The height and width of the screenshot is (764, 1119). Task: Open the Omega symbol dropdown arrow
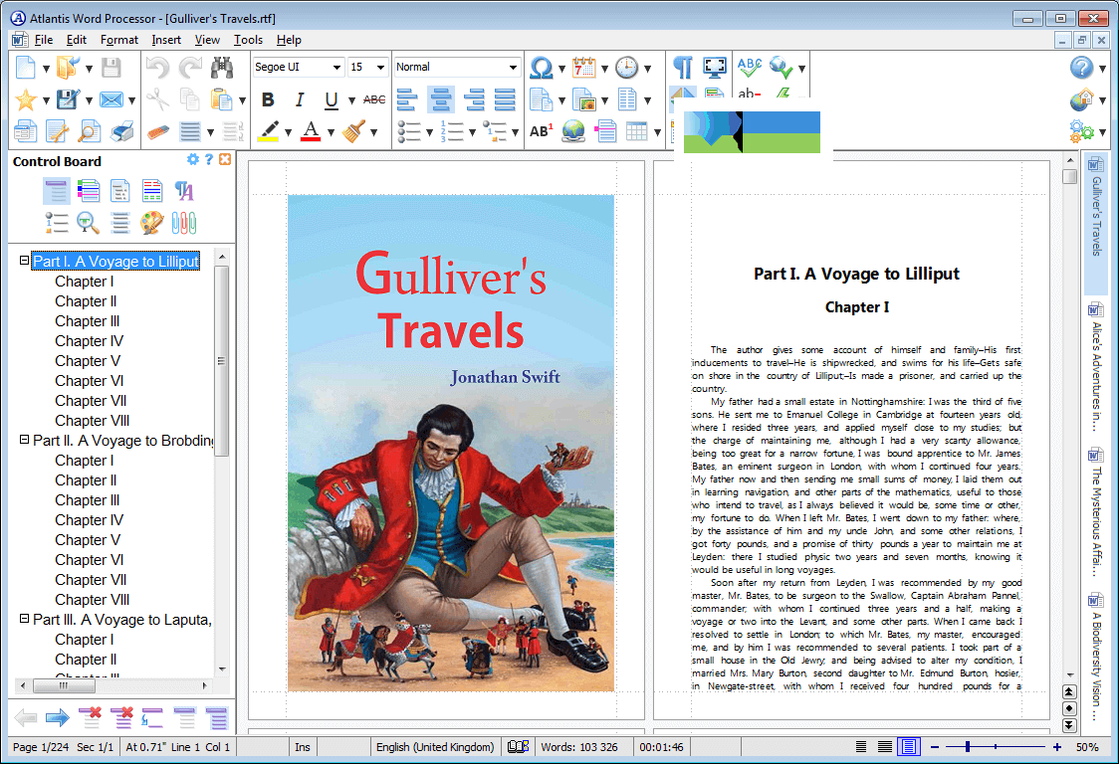561,69
